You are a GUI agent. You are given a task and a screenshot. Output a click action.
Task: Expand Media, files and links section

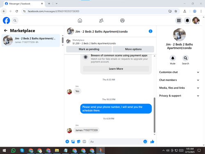pyautogui.click(x=179, y=88)
